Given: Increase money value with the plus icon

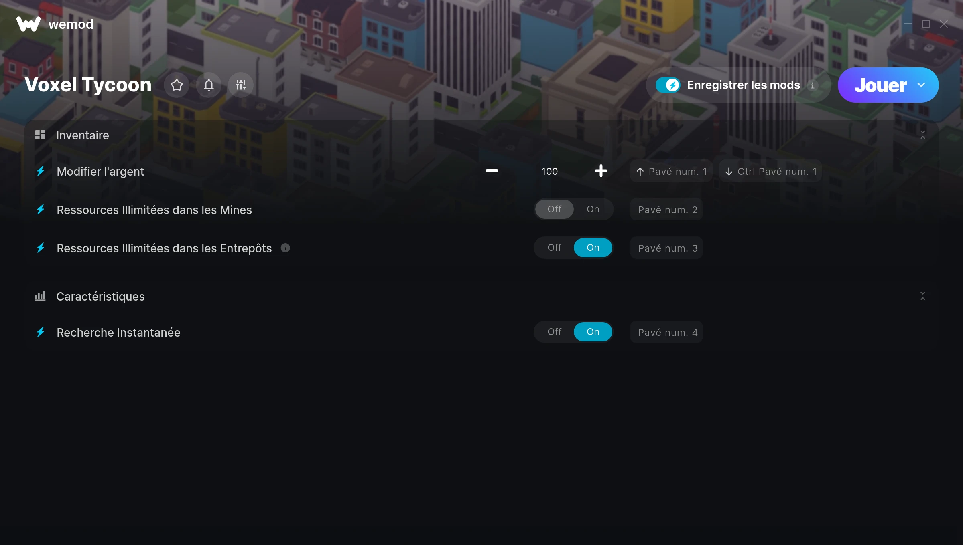Looking at the screenshot, I should (601, 171).
